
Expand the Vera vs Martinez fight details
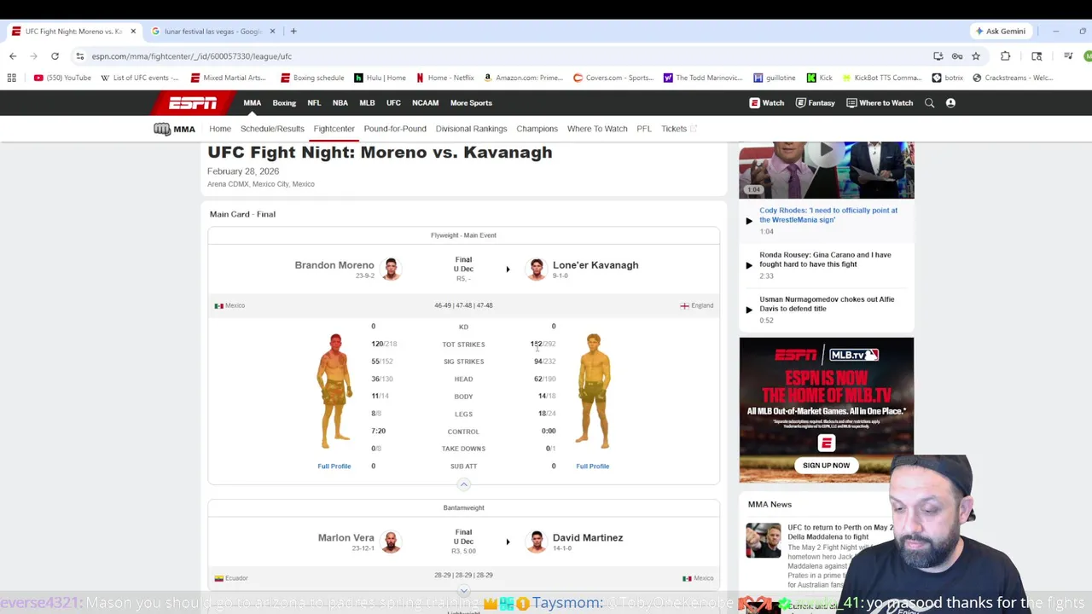[x=463, y=590]
